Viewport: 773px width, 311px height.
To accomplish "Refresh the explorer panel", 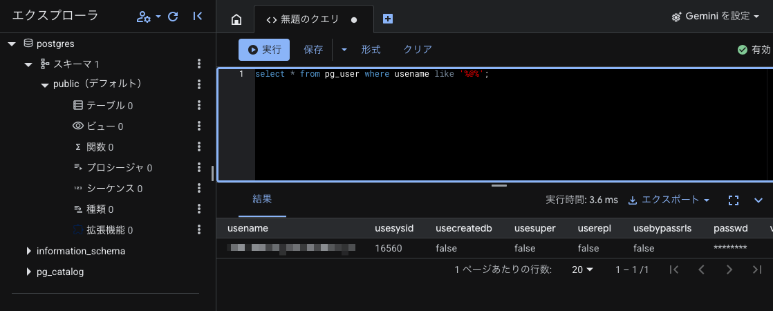I will (x=173, y=17).
